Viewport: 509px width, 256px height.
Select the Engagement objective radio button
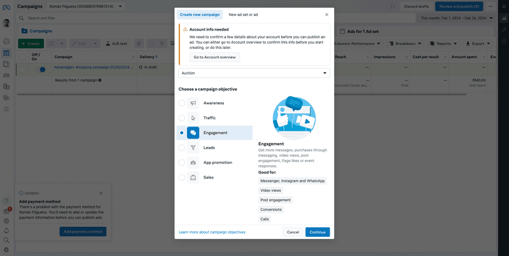pos(182,133)
